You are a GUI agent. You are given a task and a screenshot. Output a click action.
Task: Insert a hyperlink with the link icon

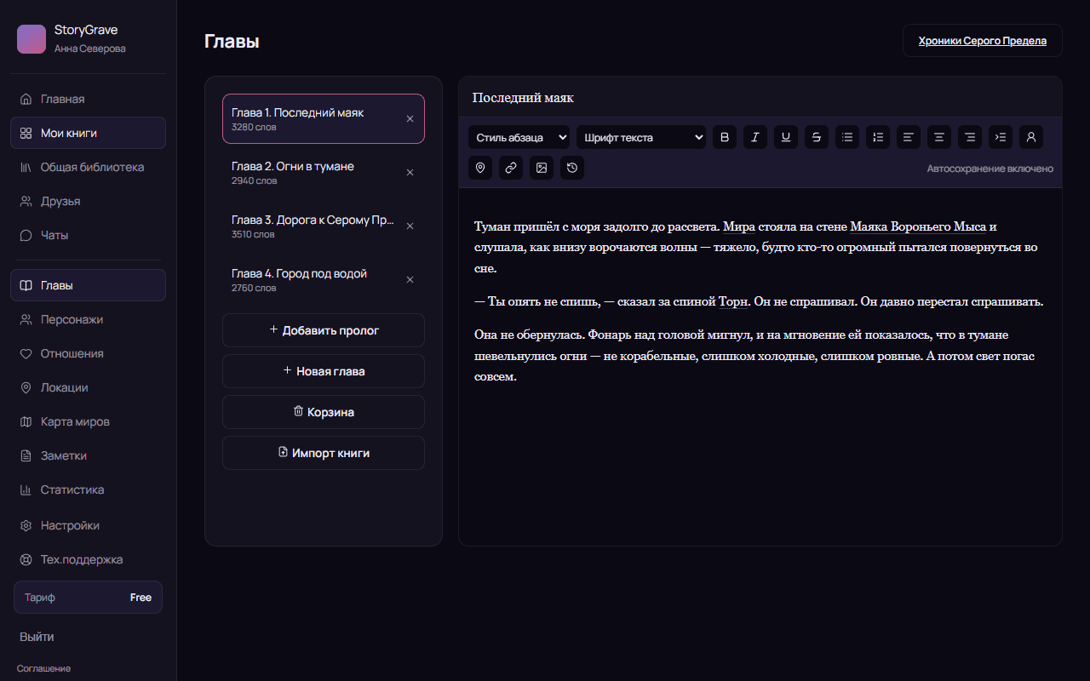[511, 168]
